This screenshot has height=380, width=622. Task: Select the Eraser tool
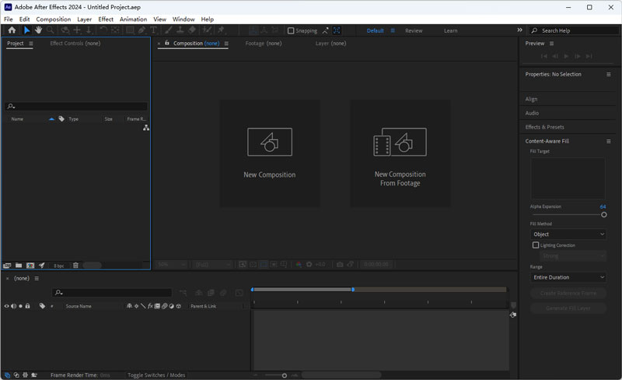192,30
